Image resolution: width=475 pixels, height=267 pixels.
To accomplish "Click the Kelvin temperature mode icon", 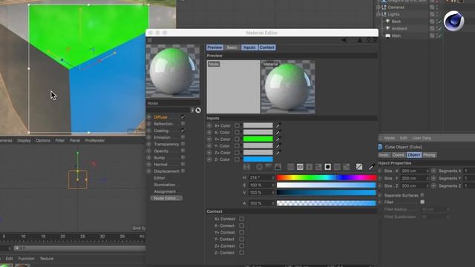I will click(309, 167).
